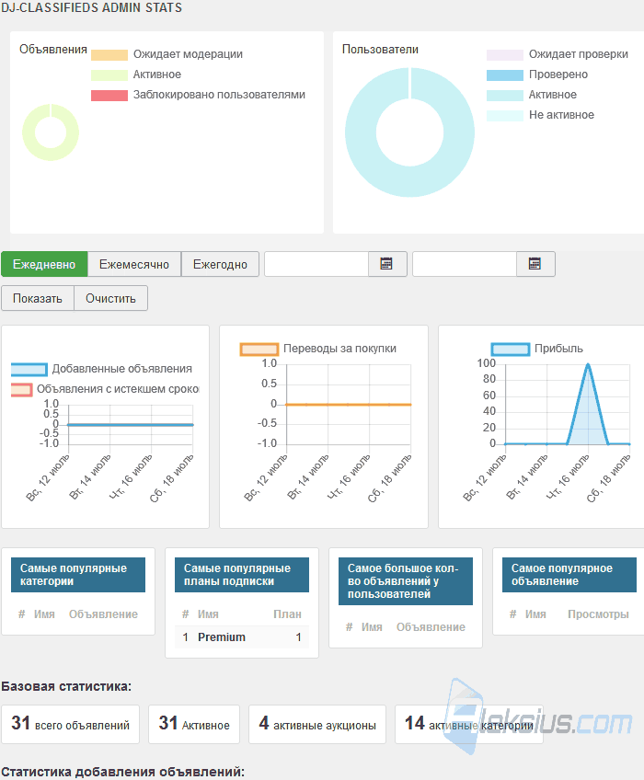Click the Самое популярное объявление header
The width and height of the screenshot is (644, 780).
click(x=569, y=575)
